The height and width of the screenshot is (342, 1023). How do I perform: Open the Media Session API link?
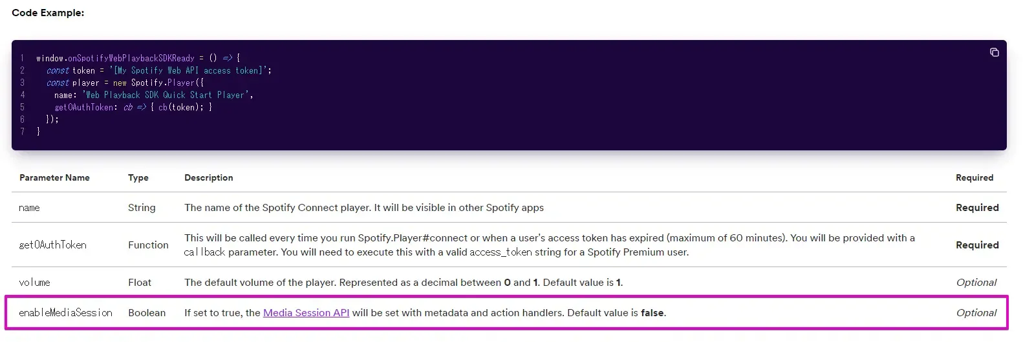coord(306,313)
